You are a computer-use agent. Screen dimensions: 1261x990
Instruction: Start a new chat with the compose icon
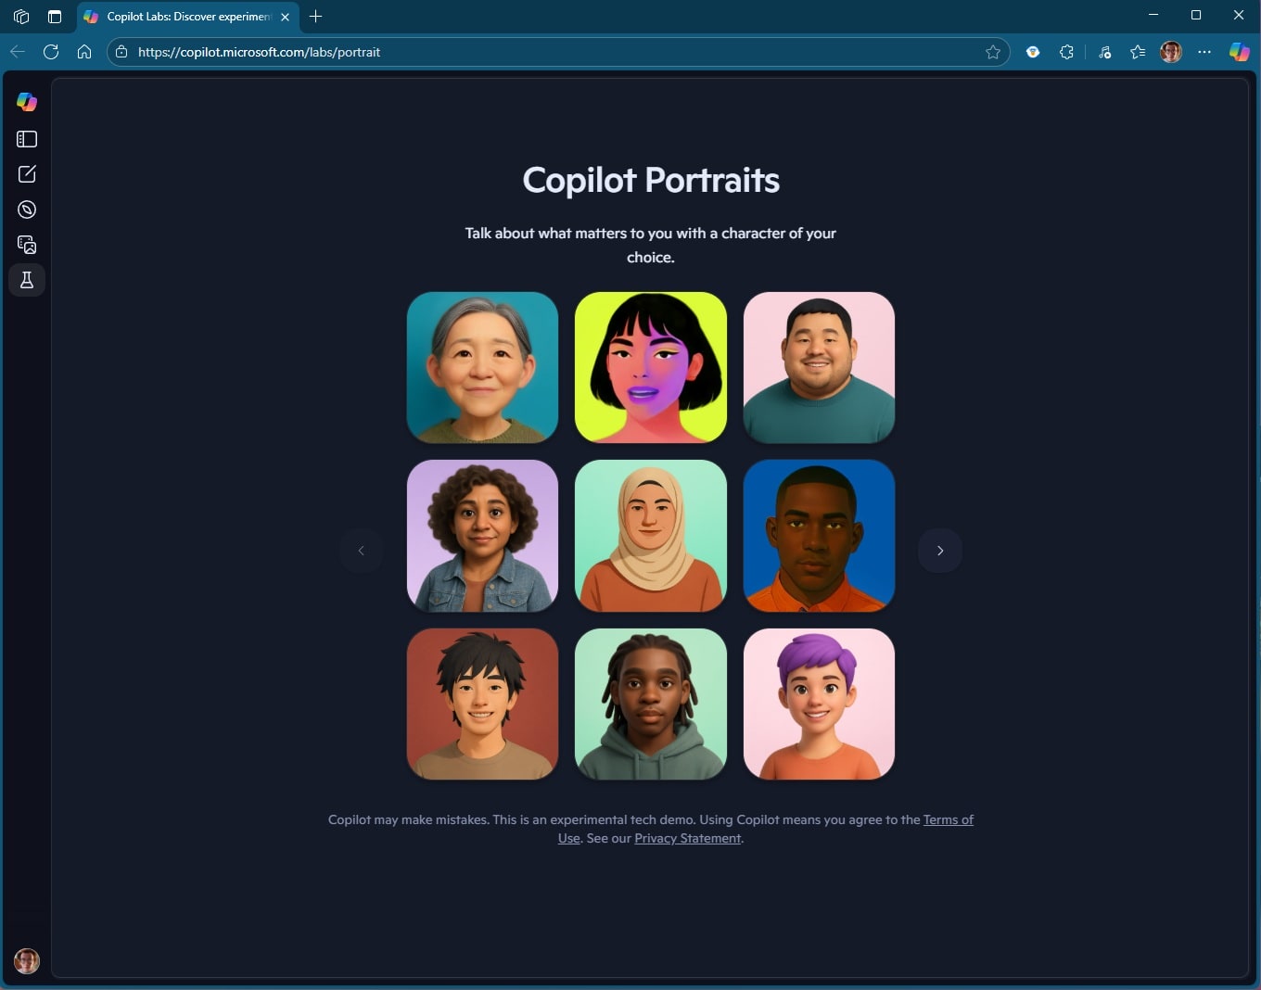point(27,174)
